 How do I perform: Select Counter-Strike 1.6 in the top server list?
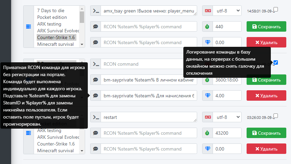click(x=56, y=37)
